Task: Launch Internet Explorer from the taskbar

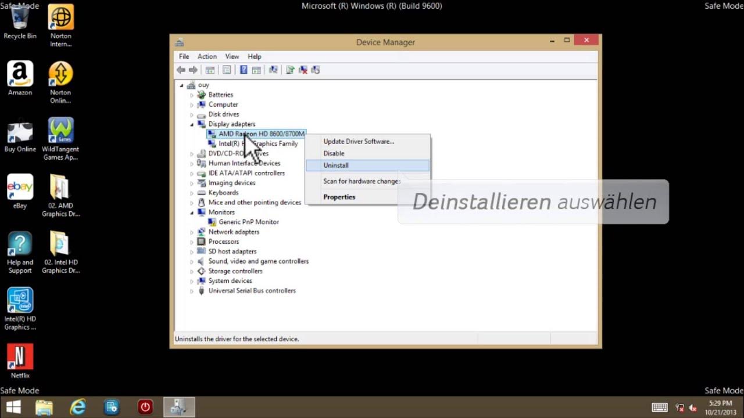Action: click(77, 407)
